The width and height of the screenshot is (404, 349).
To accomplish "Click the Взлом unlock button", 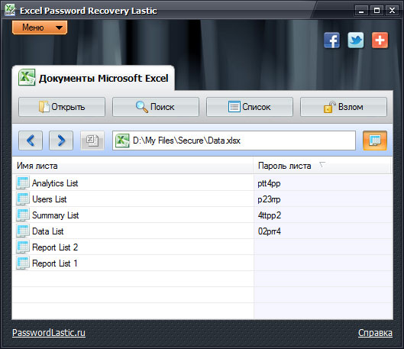I will [344, 107].
